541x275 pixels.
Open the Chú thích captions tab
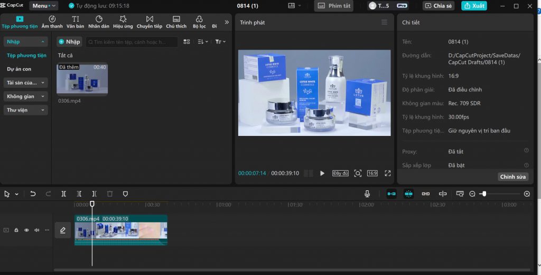click(176, 22)
